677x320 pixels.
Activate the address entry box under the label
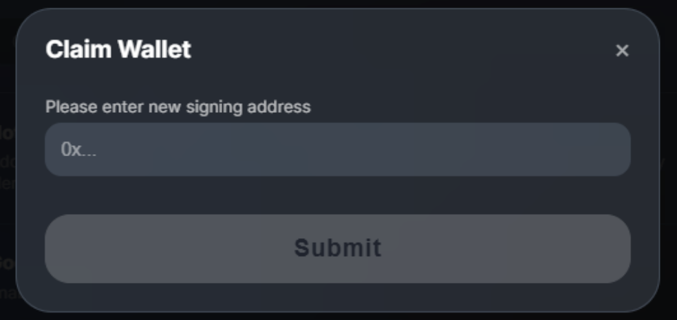point(337,149)
